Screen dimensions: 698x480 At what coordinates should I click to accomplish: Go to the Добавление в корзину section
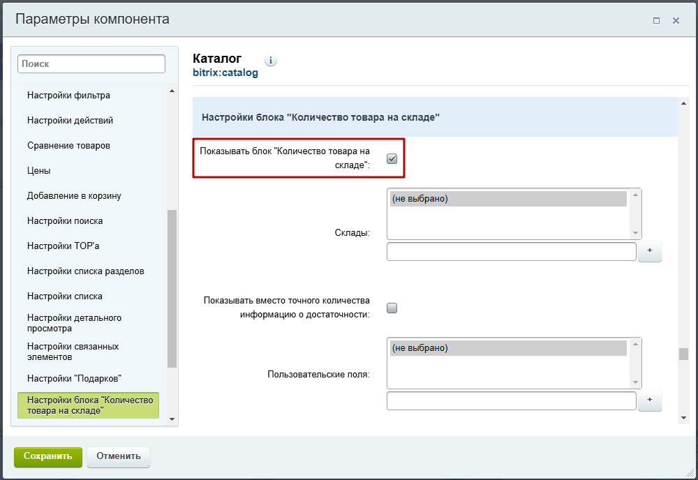pos(74,196)
